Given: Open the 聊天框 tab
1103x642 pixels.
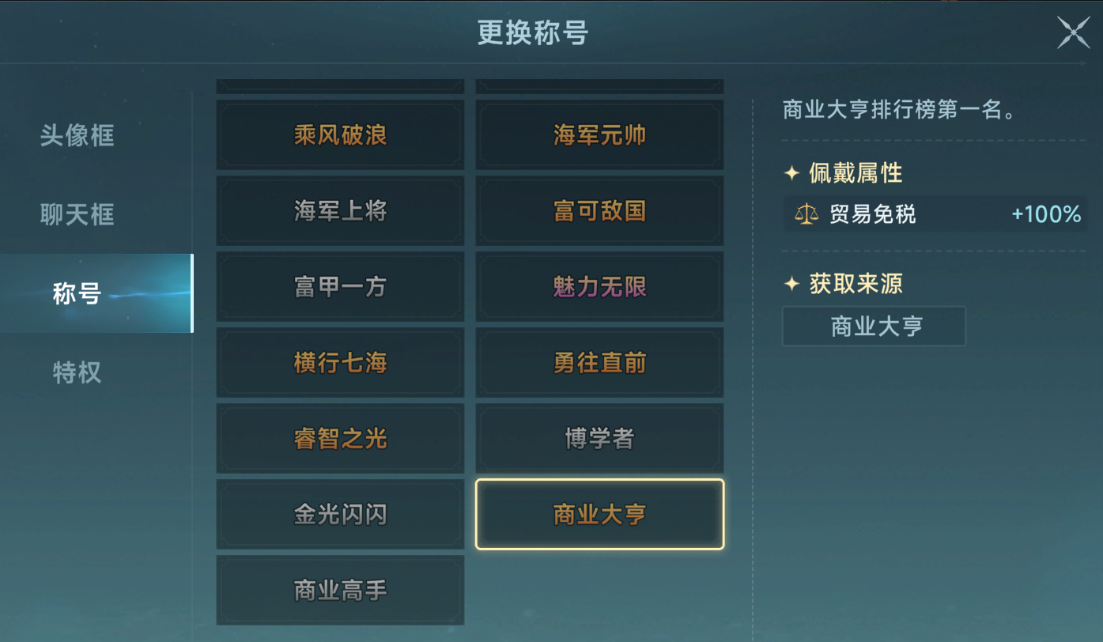Looking at the screenshot, I should point(77,214).
